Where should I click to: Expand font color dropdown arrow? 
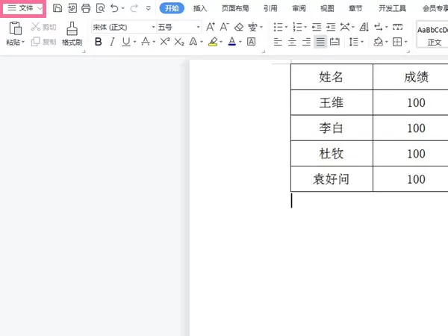pyautogui.click(x=240, y=42)
